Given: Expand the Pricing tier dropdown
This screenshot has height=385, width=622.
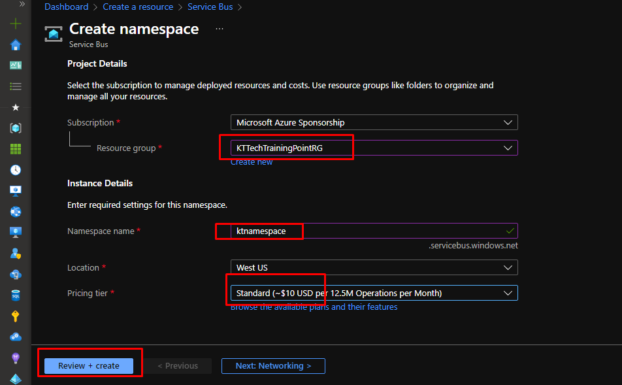Looking at the screenshot, I should (374, 293).
